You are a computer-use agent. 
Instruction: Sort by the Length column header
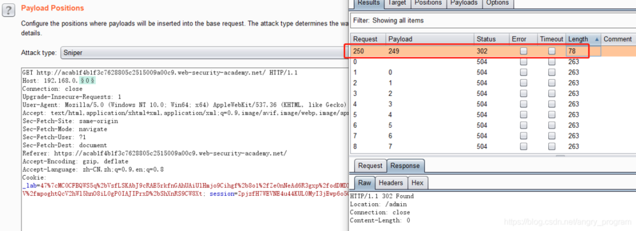click(x=583, y=39)
